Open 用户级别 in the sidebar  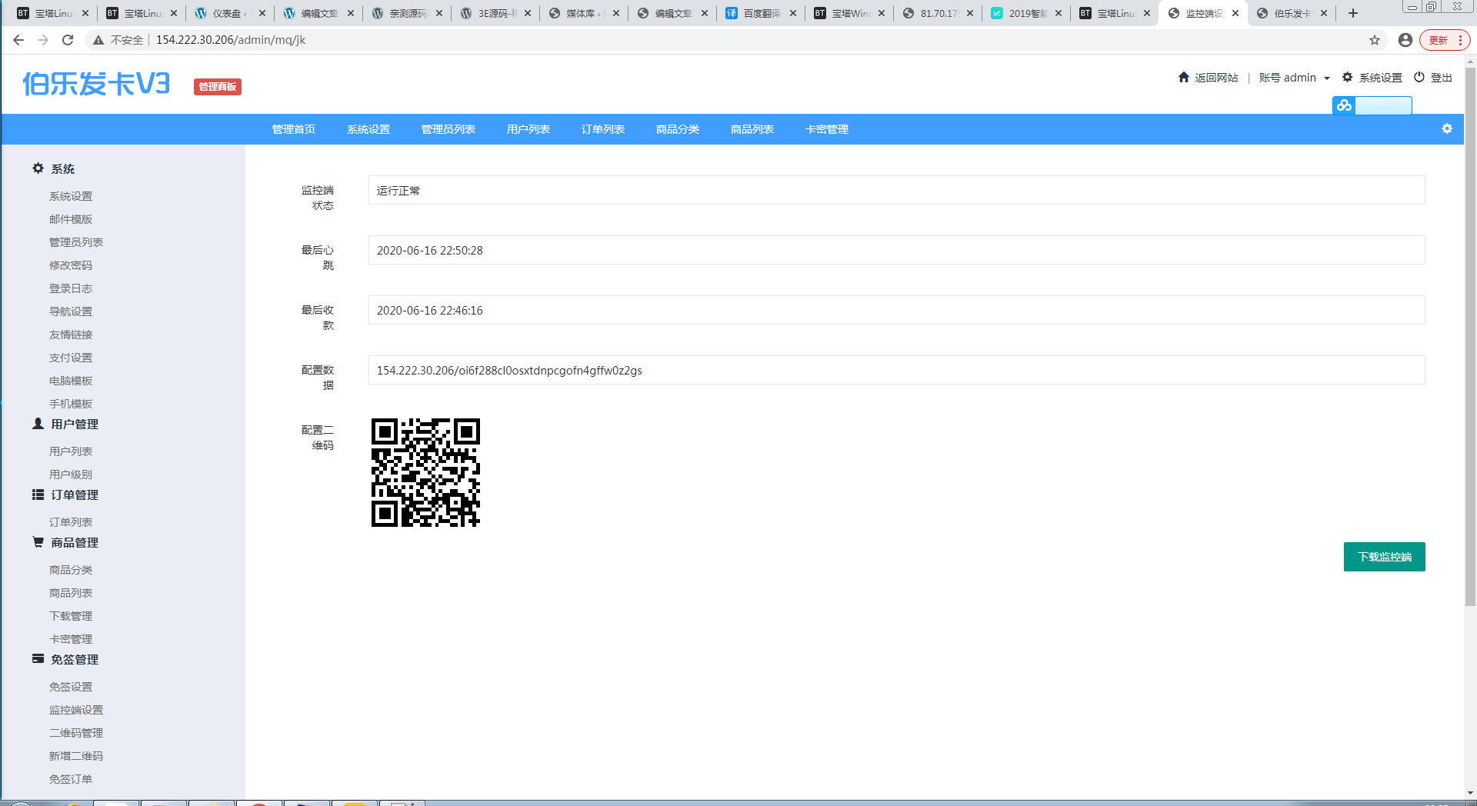tap(71, 475)
